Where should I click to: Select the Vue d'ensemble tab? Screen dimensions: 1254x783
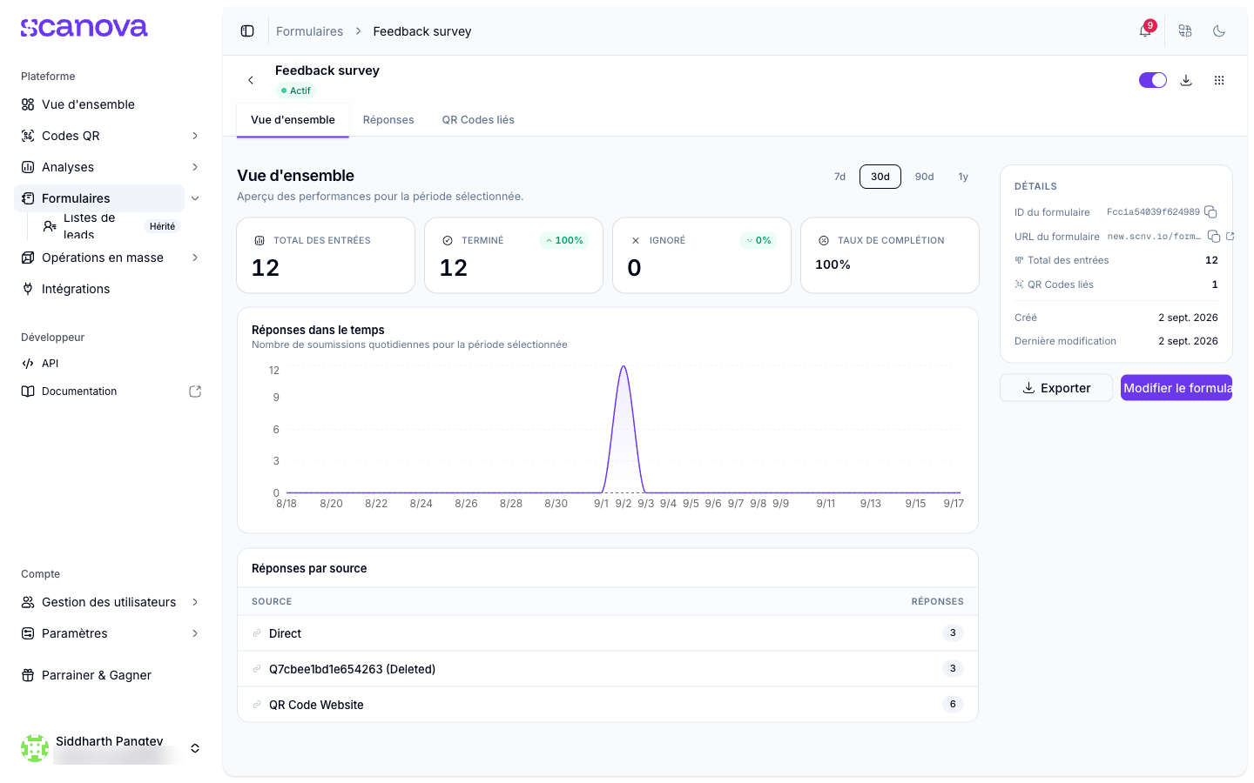[x=293, y=120]
